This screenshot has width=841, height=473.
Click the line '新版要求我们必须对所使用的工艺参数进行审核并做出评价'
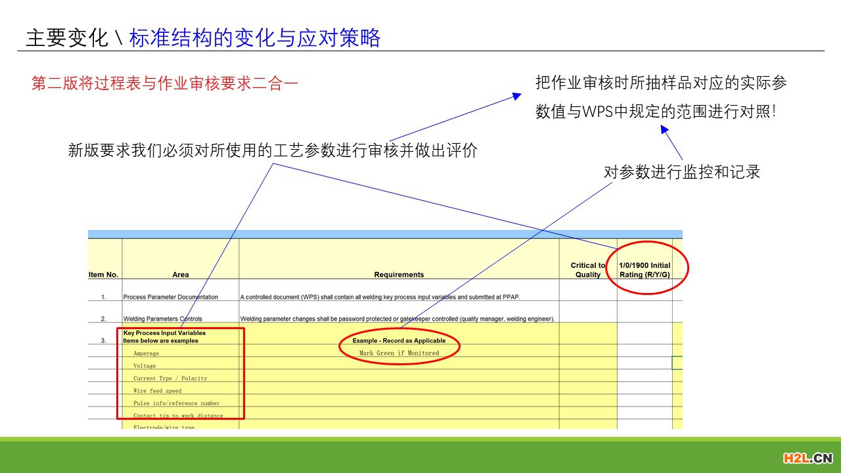(273, 150)
